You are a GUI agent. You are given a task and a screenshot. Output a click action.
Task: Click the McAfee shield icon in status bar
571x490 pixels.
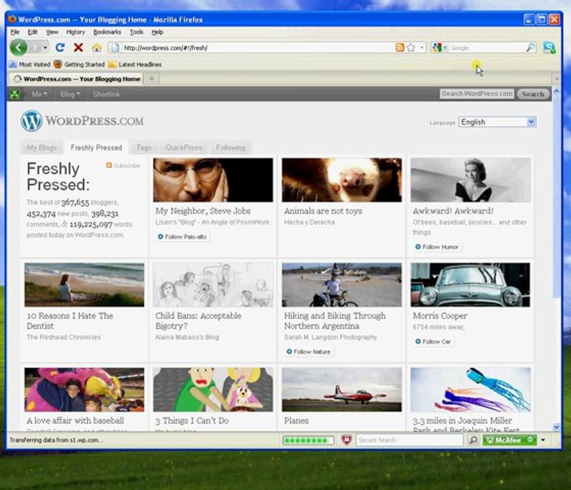[346, 440]
